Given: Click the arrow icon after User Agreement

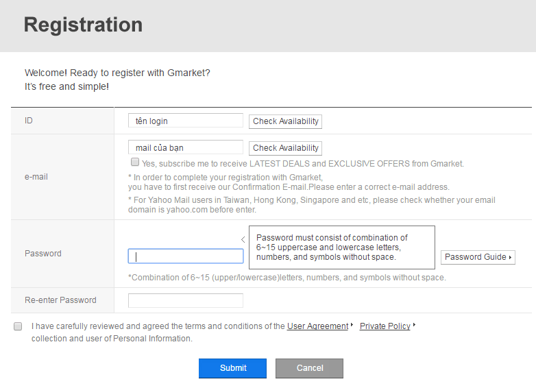Looking at the screenshot, I should [352, 326].
